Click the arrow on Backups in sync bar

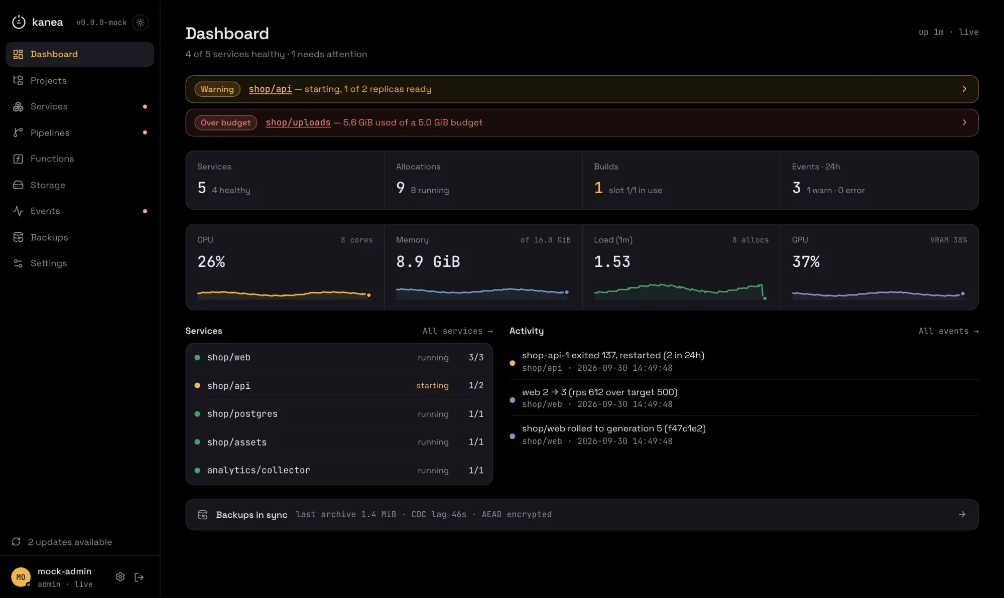pyautogui.click(x=962, y=515)
